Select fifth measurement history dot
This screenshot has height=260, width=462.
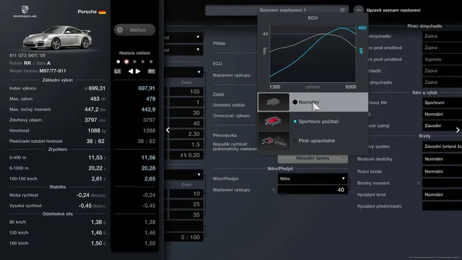pyautogui.click(x=151, y=62)
